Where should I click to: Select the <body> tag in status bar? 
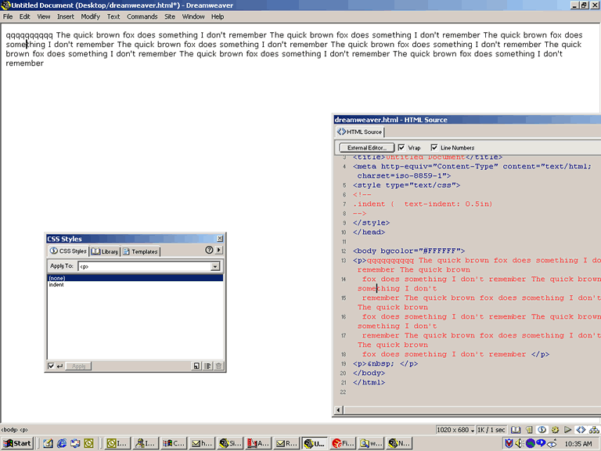click(9, 430)
